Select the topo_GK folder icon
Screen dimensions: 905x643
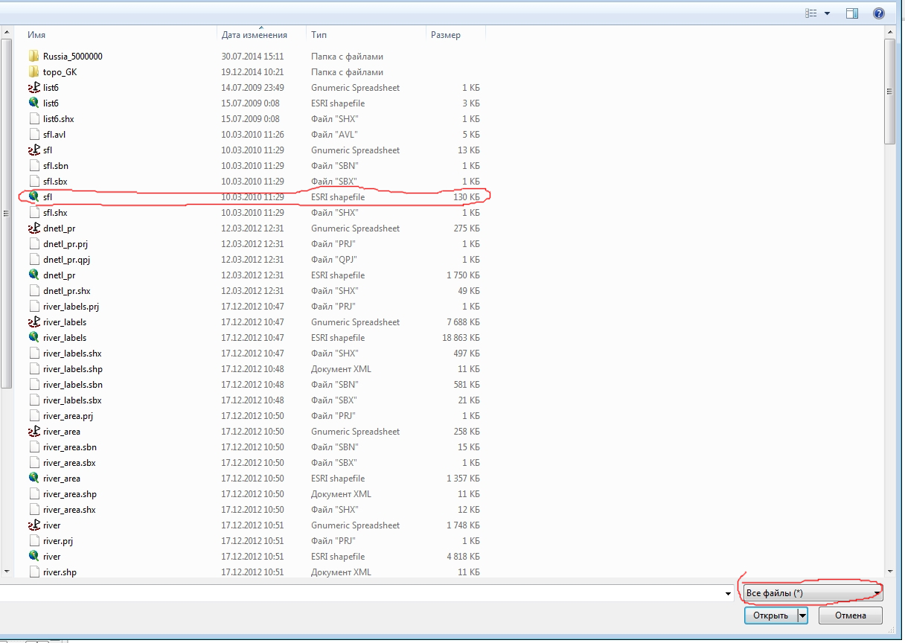pos(33,72)
